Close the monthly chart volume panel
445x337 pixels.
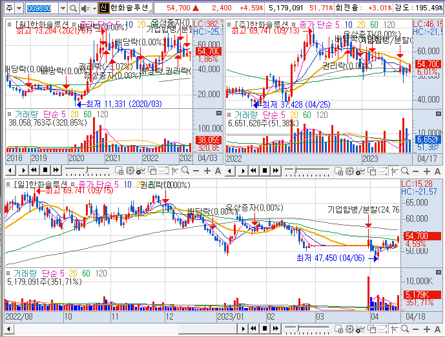click(x=219, y=113)
